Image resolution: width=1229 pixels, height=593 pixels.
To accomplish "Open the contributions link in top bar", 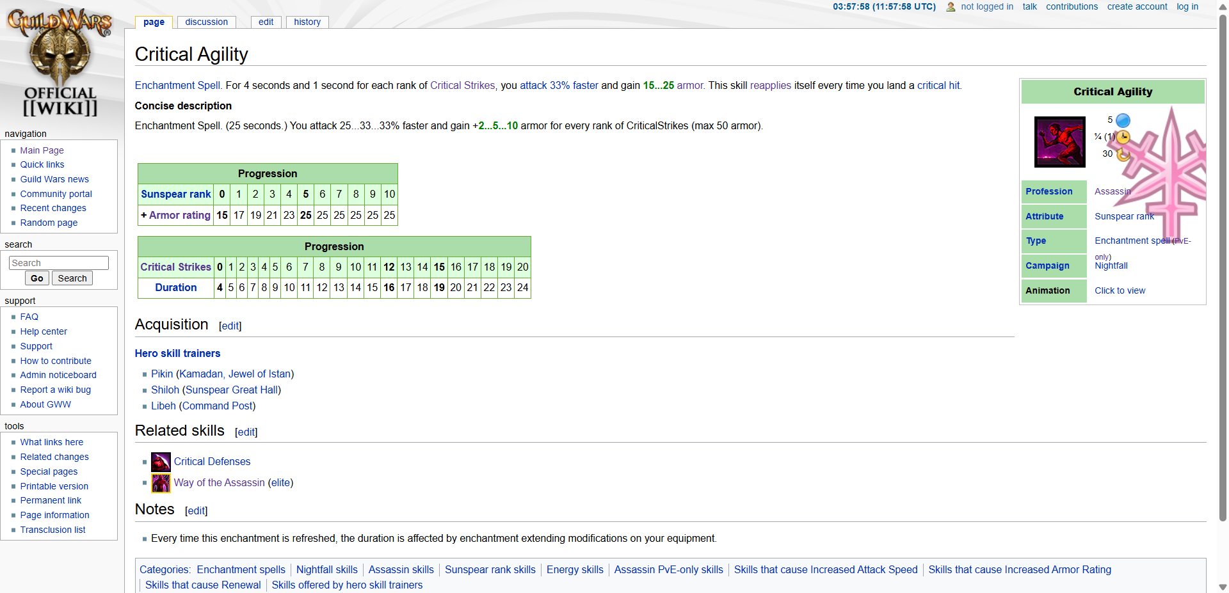I will pos(1072,6).
